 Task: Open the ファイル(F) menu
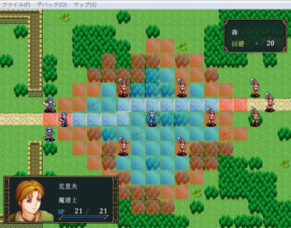point(16,4)
